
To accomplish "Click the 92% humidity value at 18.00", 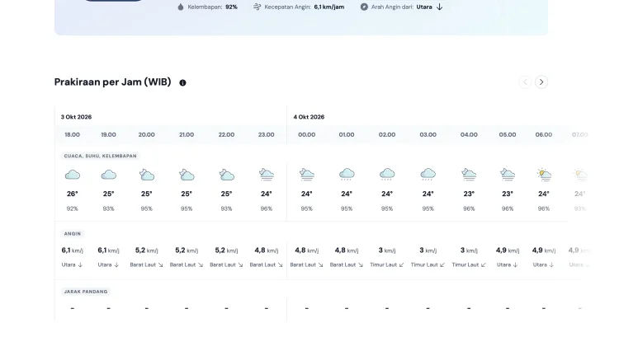I will click(x=73, y=209).
